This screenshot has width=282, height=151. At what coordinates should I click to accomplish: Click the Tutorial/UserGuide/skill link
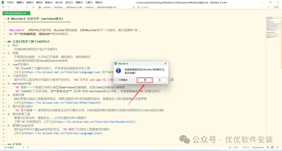pyautogui.click(x=94, y=122)
